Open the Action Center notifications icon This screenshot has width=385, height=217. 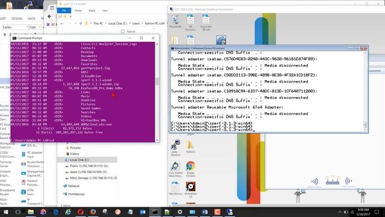click(377, 212)
